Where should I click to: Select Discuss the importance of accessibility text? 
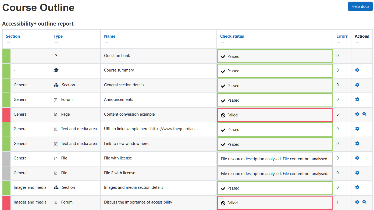138,202
